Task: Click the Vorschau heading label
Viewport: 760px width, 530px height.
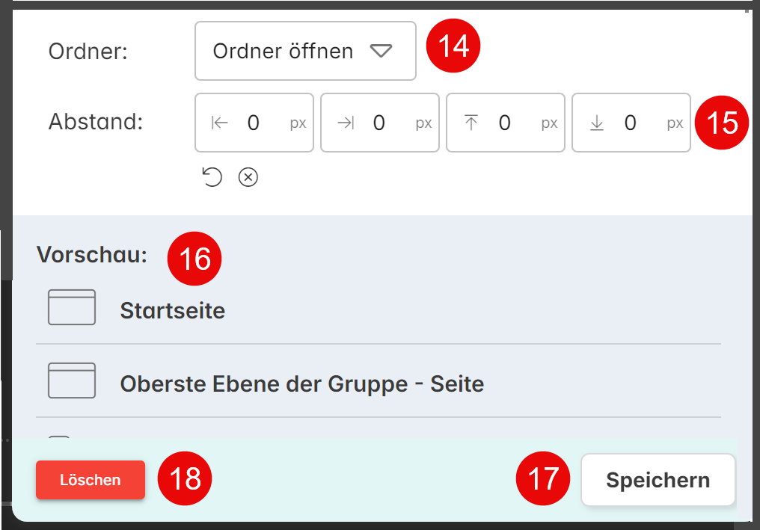Action: point(91,254)
